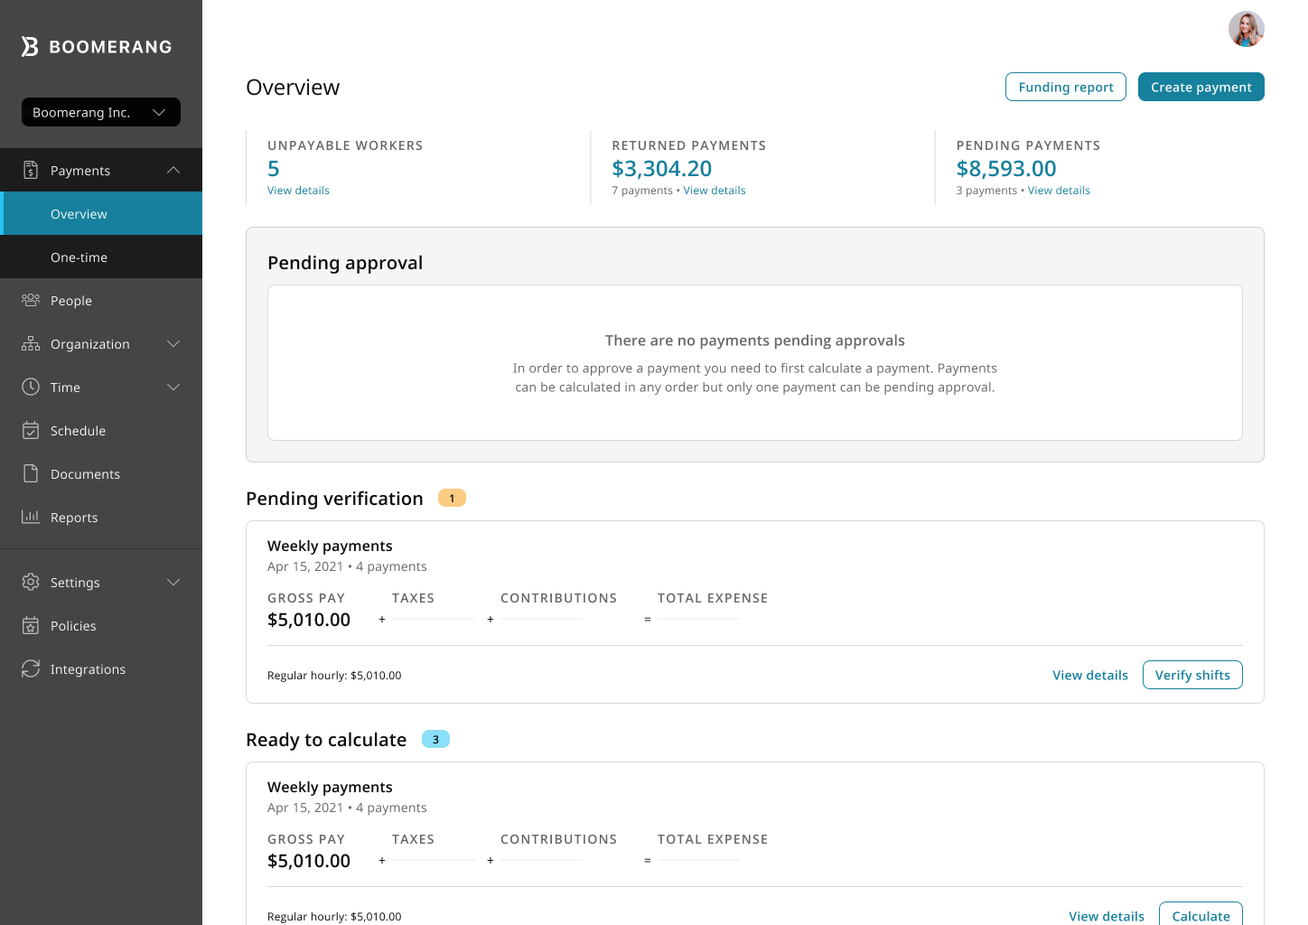1308x925 pixels.
Task: Click the Create payment button
Action: [x=1201, y=87]
